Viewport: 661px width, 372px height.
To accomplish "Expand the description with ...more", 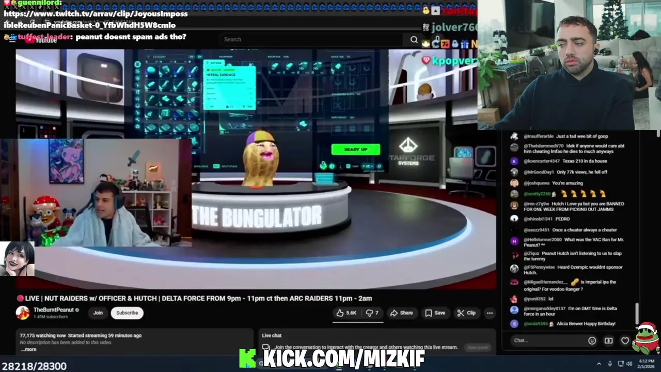I will click(x=28, y=349).
